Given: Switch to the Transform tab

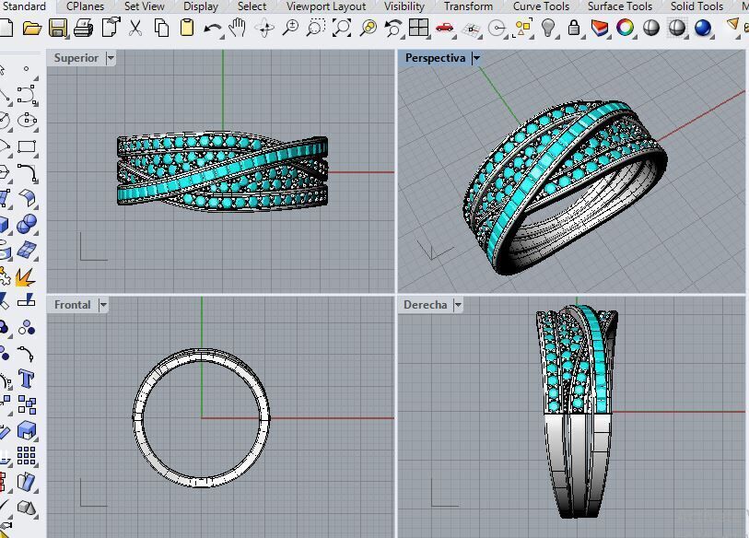Looking at the screenshot, I should point(468,6).
